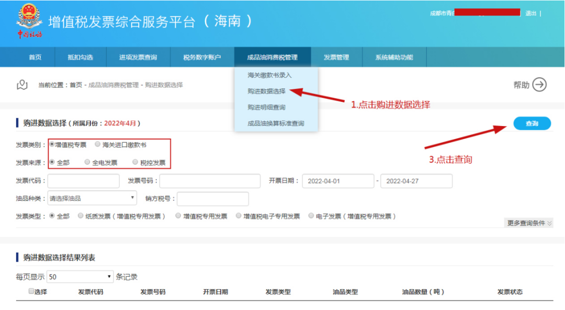
Task: Click the 发票代码 input field
Action: [84, 181]
